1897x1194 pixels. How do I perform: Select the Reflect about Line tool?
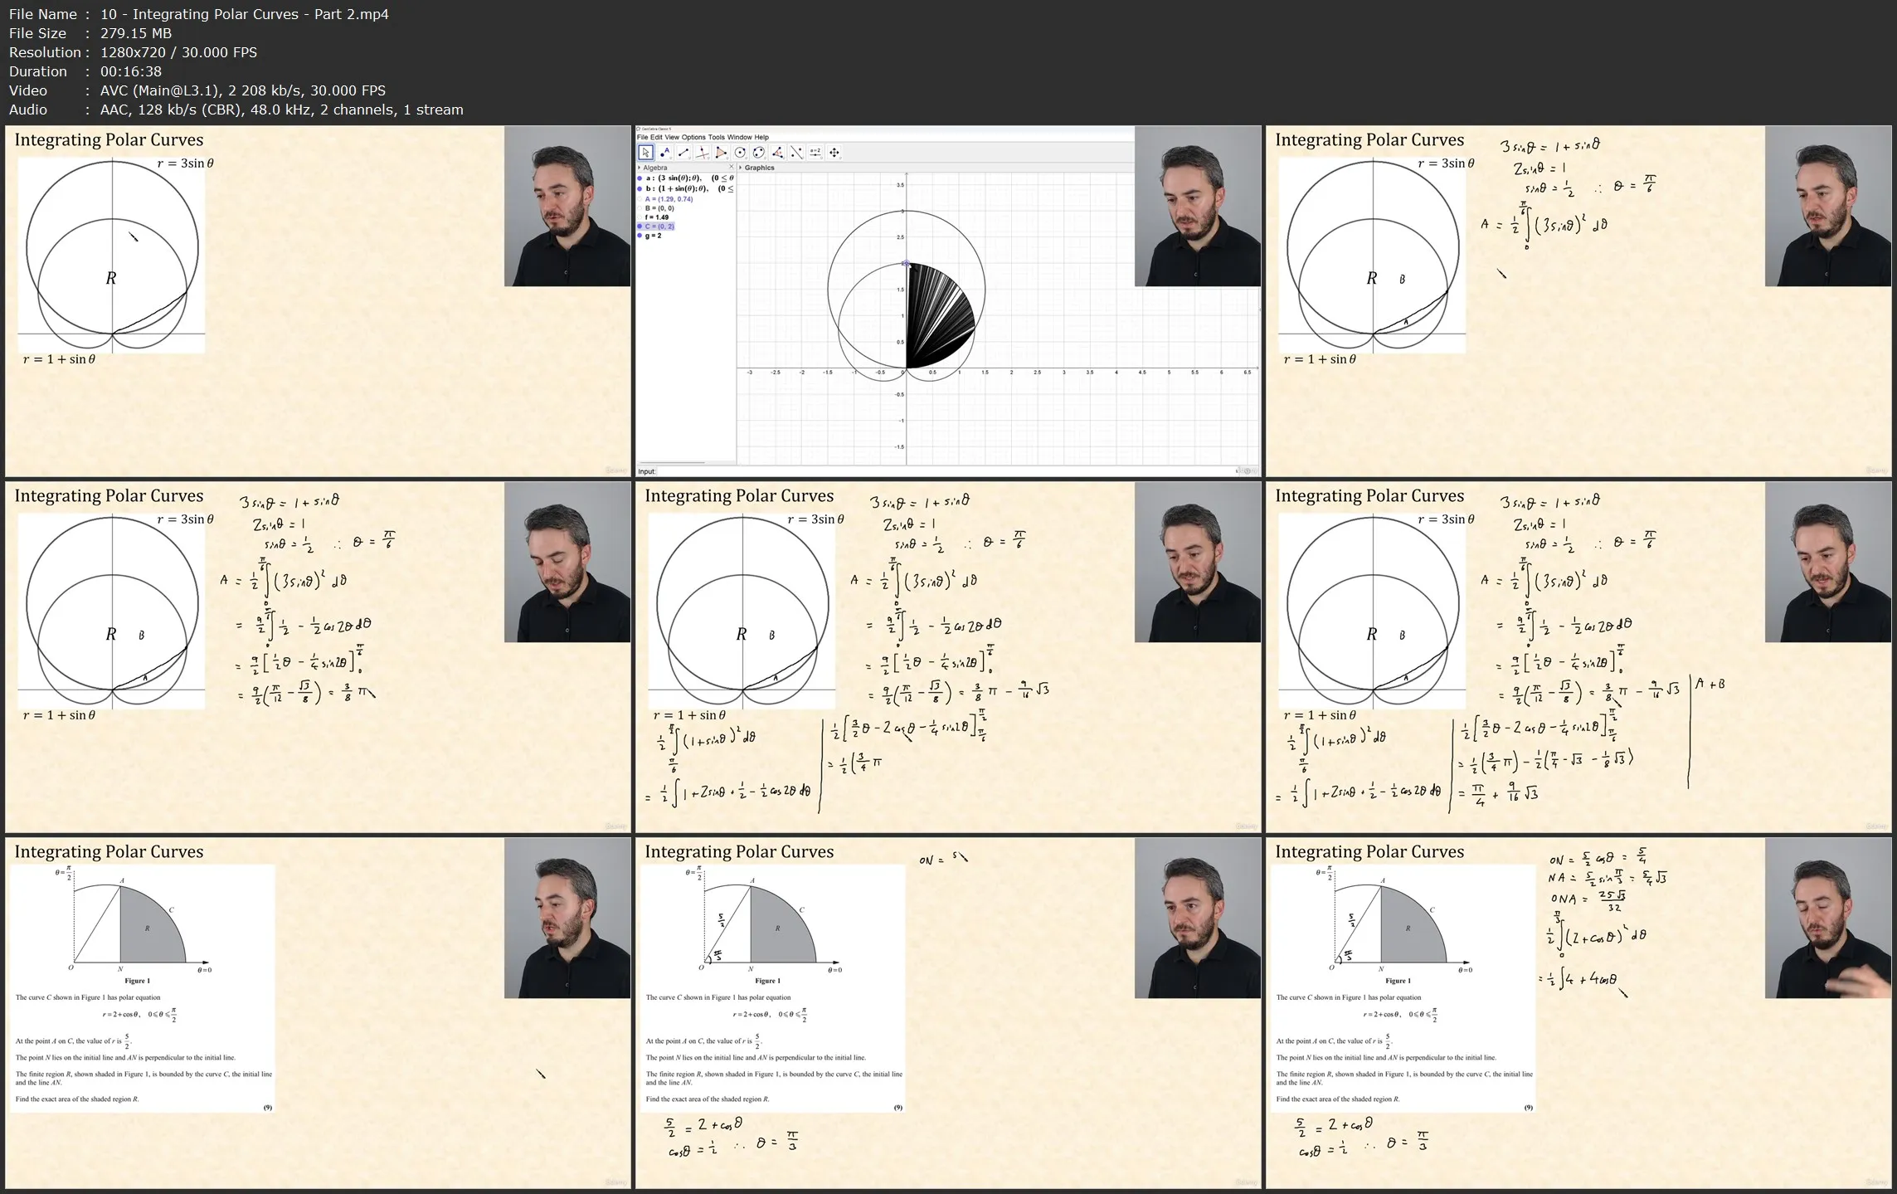[x=796, y=153]
